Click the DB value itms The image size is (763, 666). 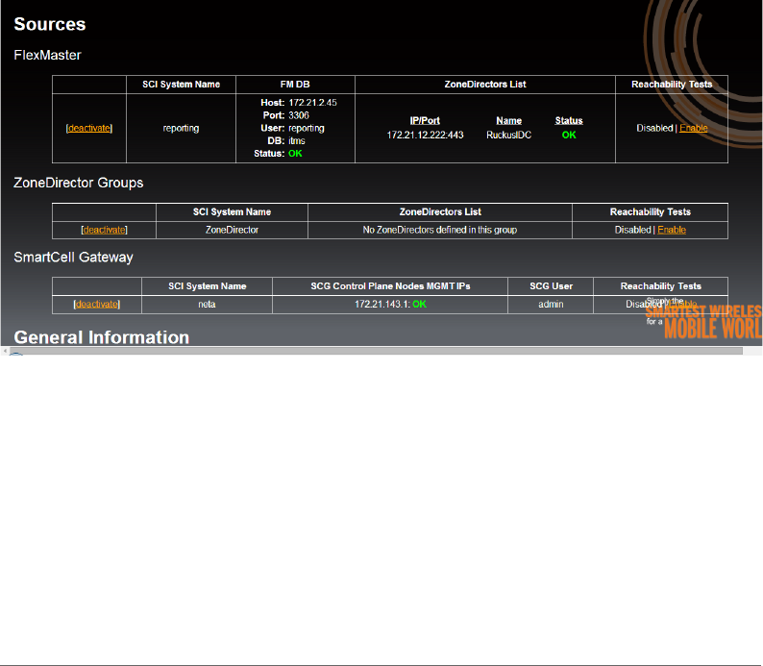pos(297,140)
